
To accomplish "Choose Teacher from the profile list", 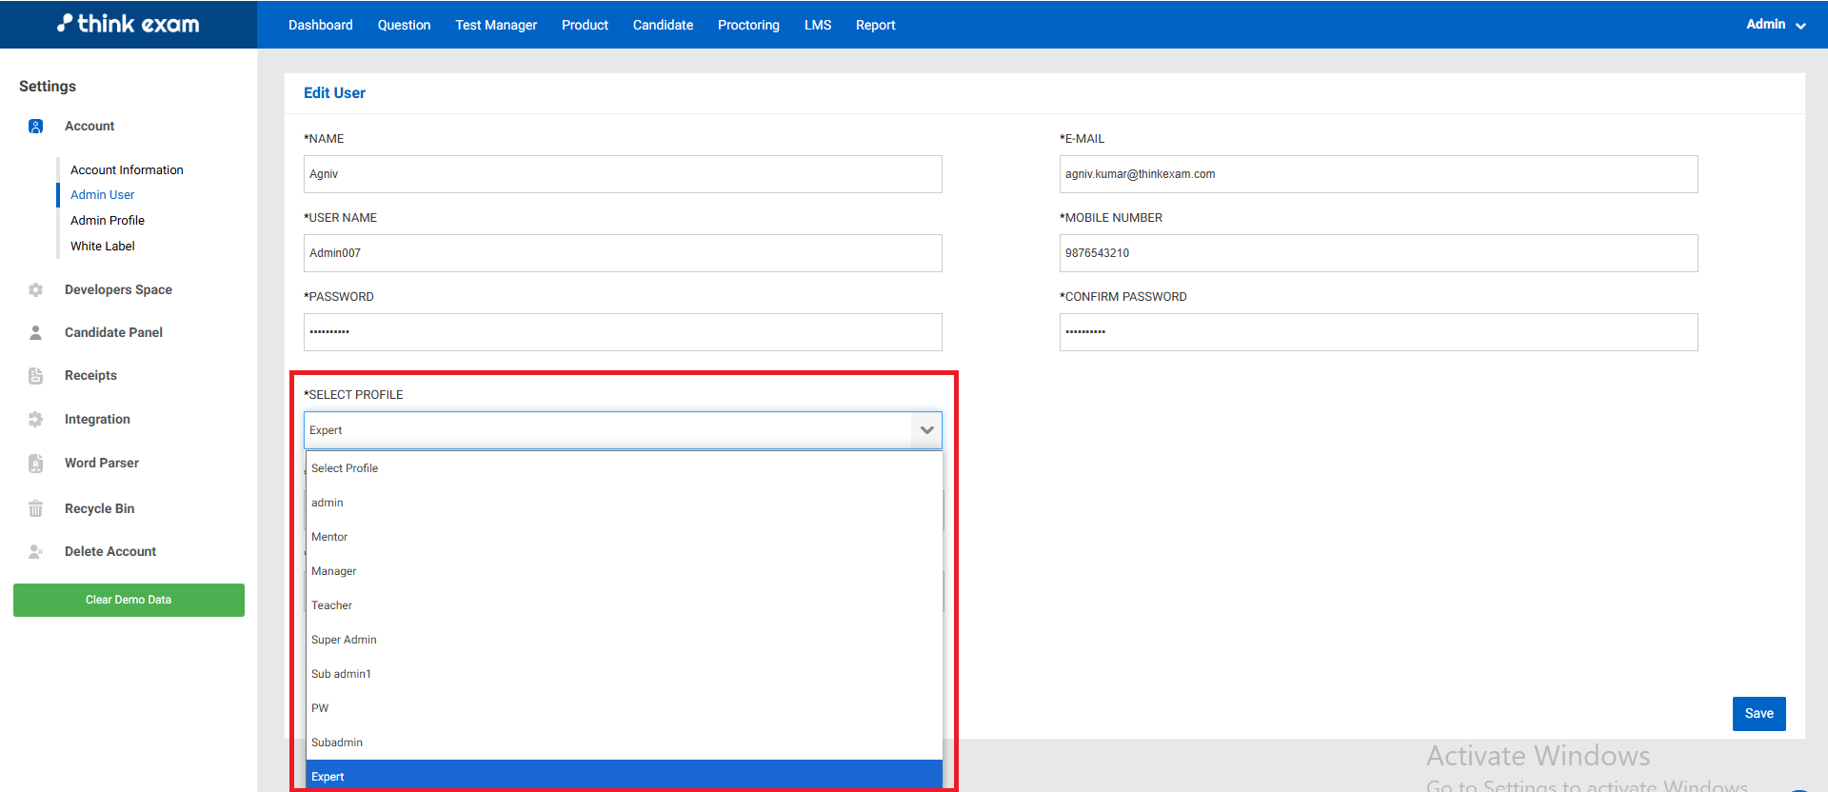I will pyautogui.click(x=331, y=605).
